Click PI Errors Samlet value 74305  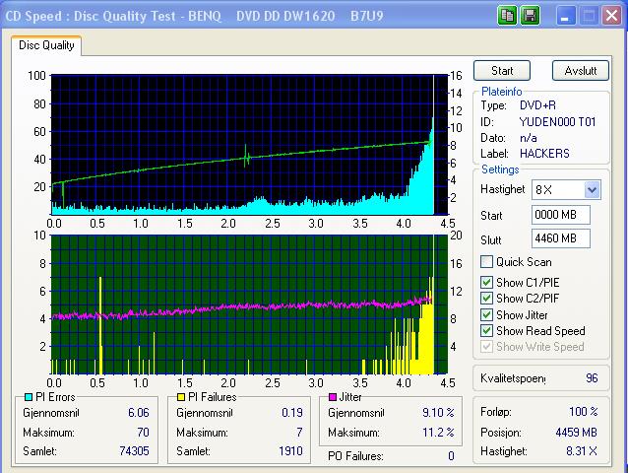[x=134, y=451]
